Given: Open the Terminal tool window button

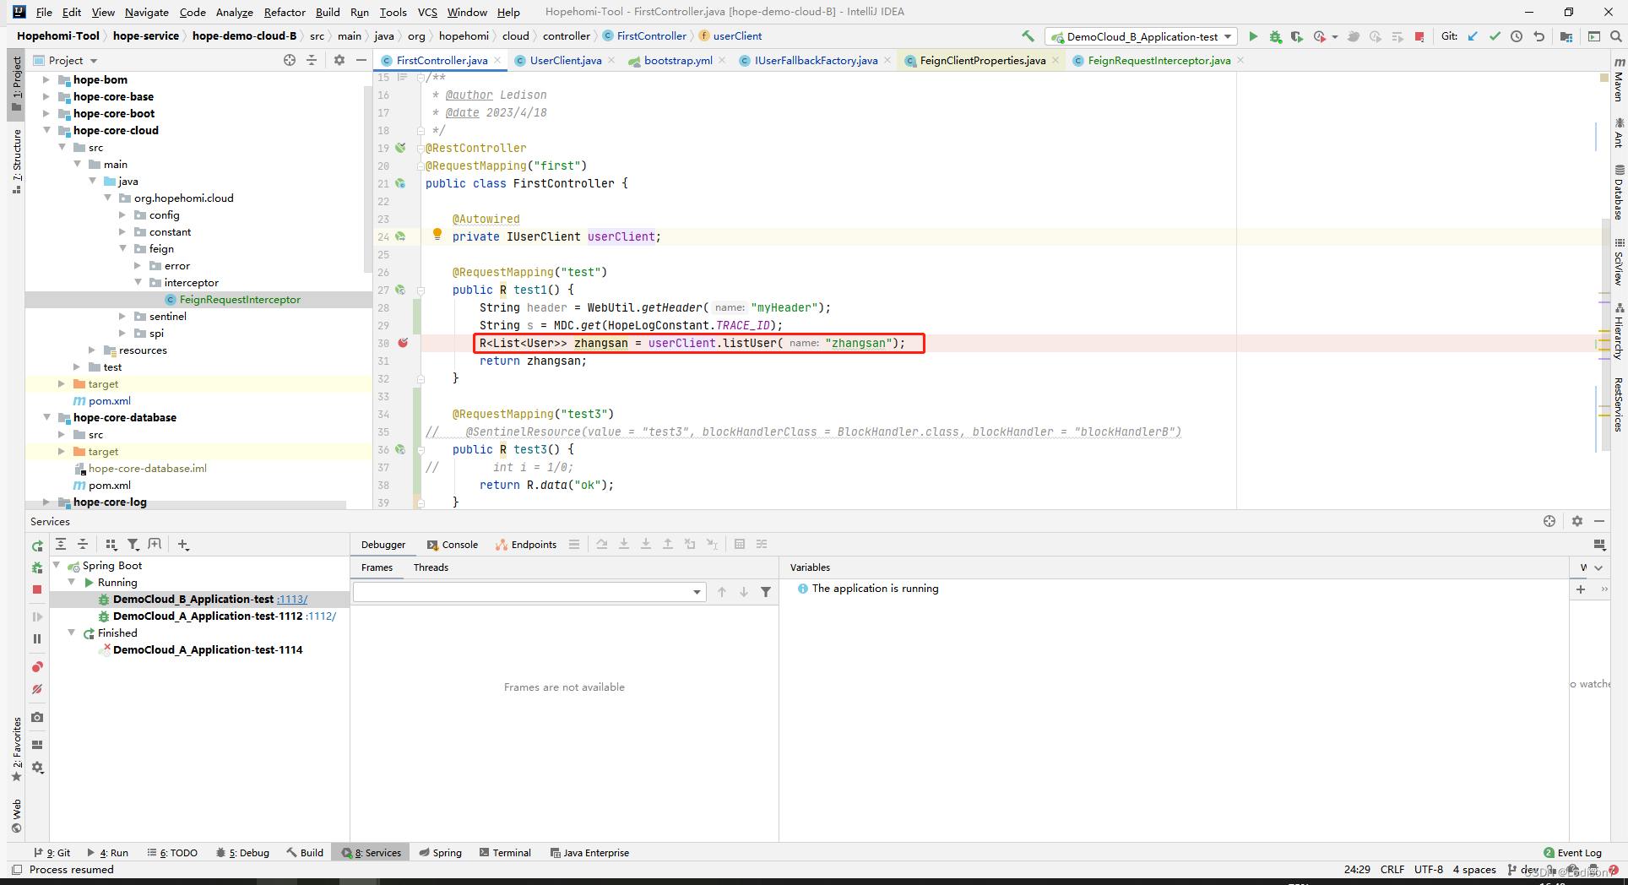Looking at the screenshot, I should tap(505, 852).
